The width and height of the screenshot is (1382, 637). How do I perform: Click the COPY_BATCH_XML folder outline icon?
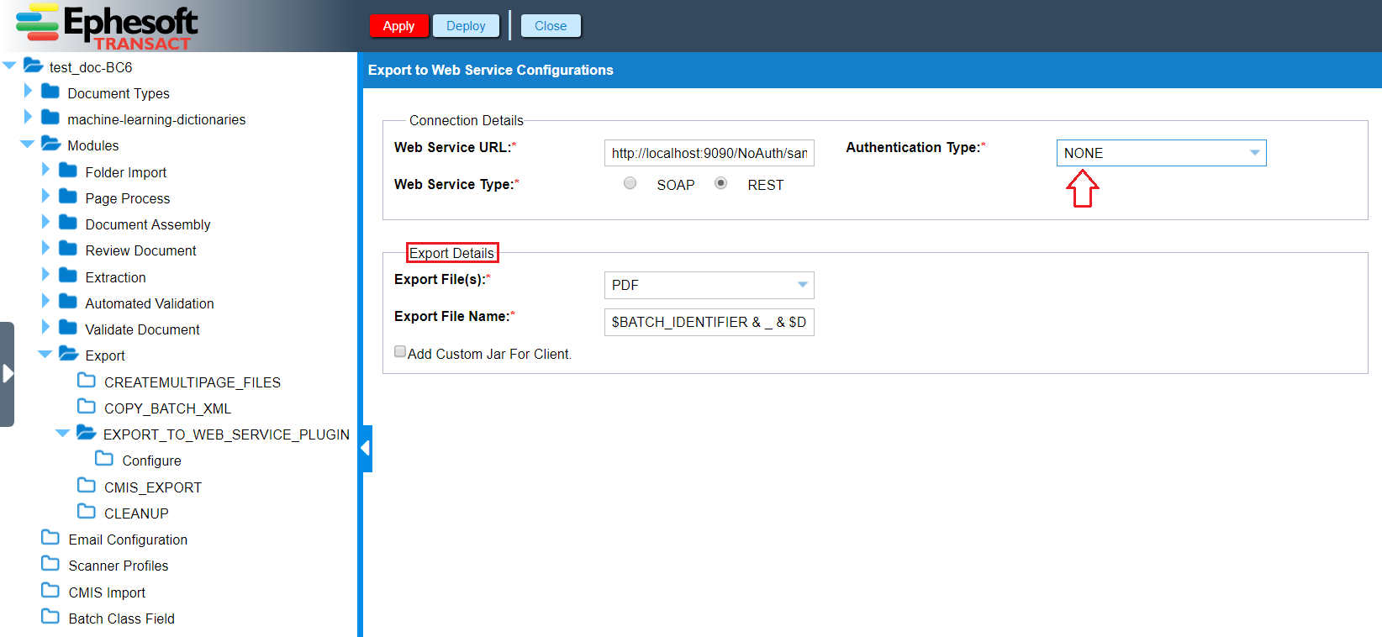[87, 407]
